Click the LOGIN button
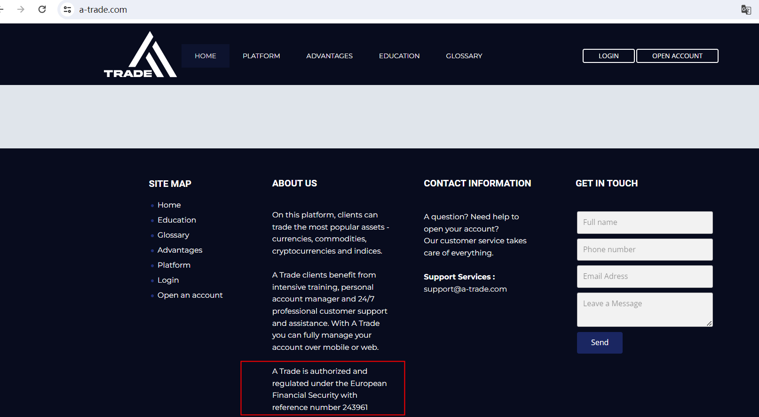The width and height of the screenshot is (759, 417). (609, 56)
